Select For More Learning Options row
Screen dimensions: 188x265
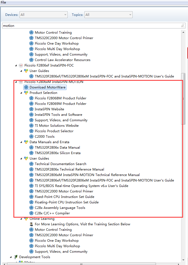coord(82,224)
